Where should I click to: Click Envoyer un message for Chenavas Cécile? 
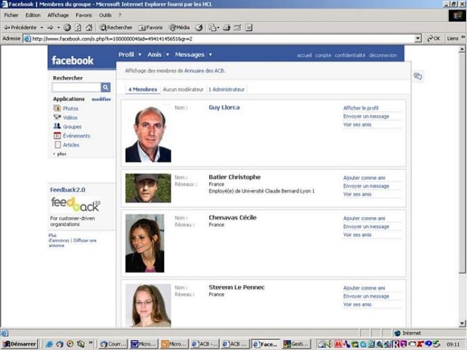(x=366, y=227)
